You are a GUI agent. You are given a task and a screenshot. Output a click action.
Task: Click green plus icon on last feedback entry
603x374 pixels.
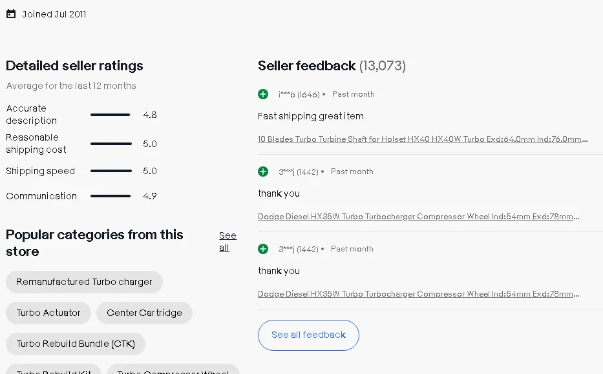[x=263, y=249]
